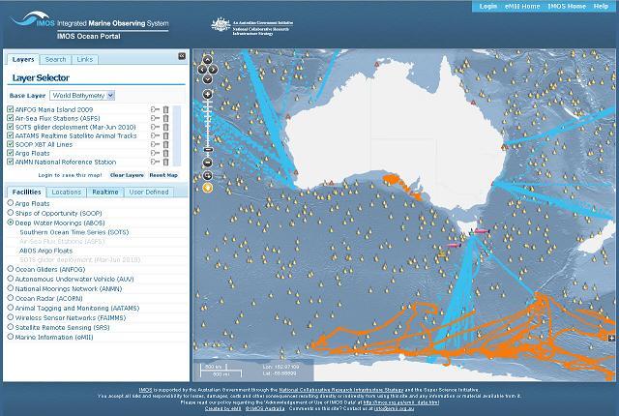Viewport: 619px width, 416px height.
Task: Click the yellow round map tool icon
Action: point(208,188)
